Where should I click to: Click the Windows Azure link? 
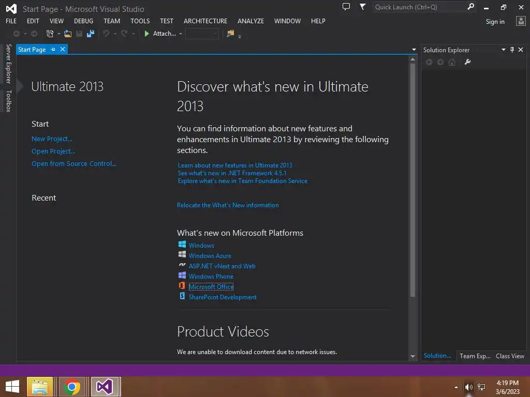point(210,255)
